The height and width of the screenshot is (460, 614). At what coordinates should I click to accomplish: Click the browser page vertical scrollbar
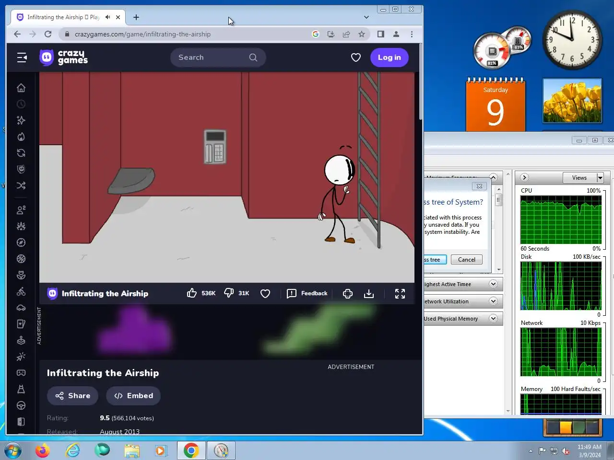421,81
